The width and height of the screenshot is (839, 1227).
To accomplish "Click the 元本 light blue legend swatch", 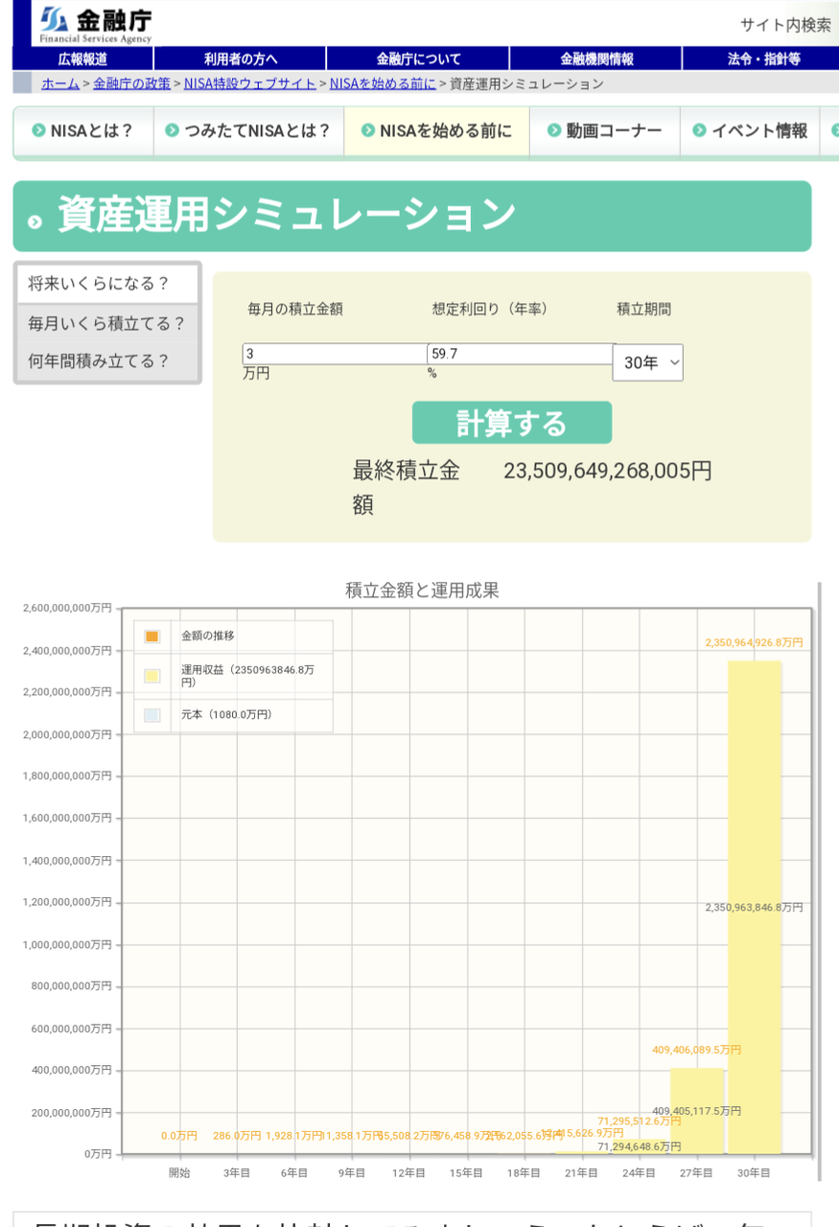I will pyautogui.click(x=151, y=715).
